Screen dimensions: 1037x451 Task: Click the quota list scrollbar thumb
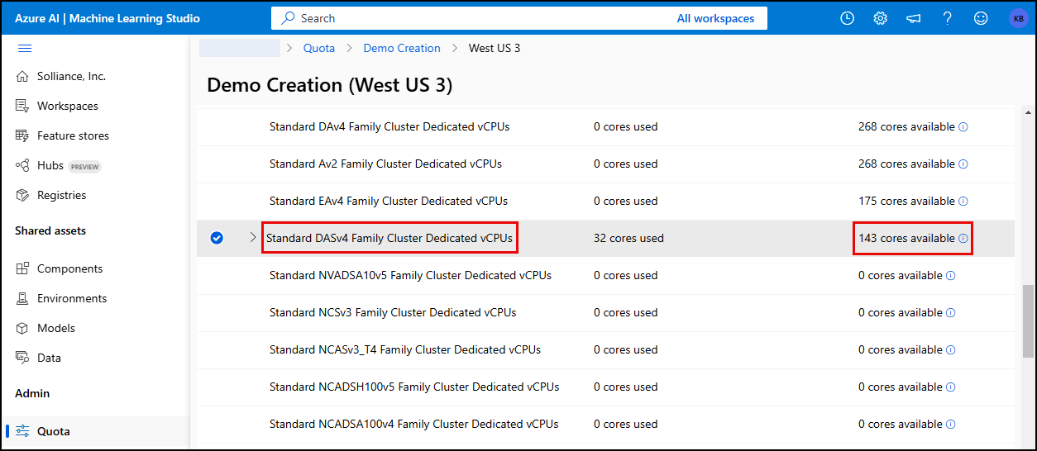(1028, 321)
